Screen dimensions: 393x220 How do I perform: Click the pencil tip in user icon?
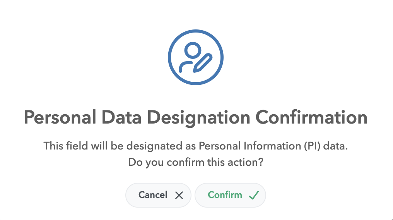(195, 70)
